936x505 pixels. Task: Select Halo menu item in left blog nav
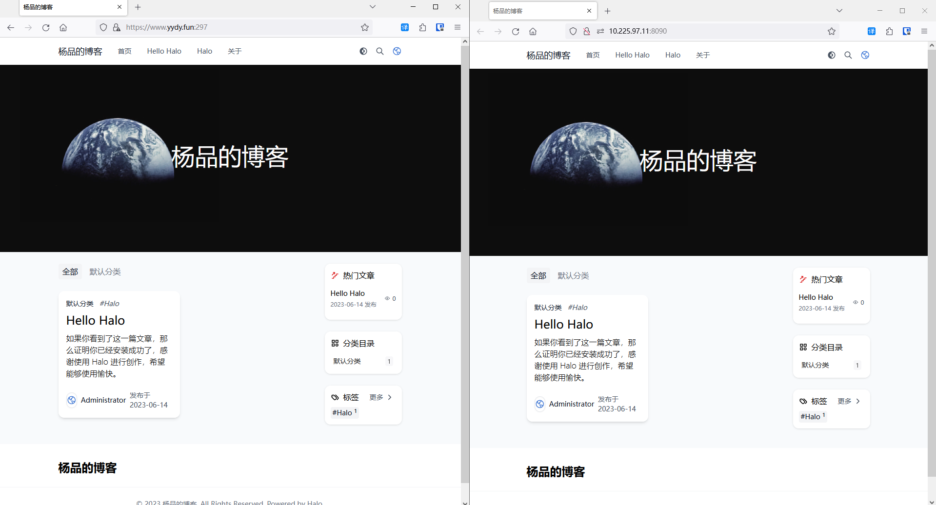pos(205,51)
